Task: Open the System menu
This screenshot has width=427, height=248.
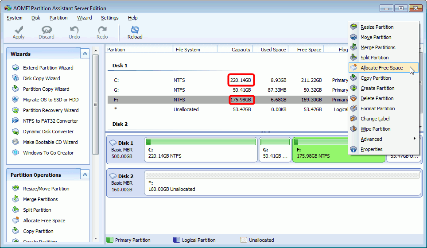Action: pos(15,18)
